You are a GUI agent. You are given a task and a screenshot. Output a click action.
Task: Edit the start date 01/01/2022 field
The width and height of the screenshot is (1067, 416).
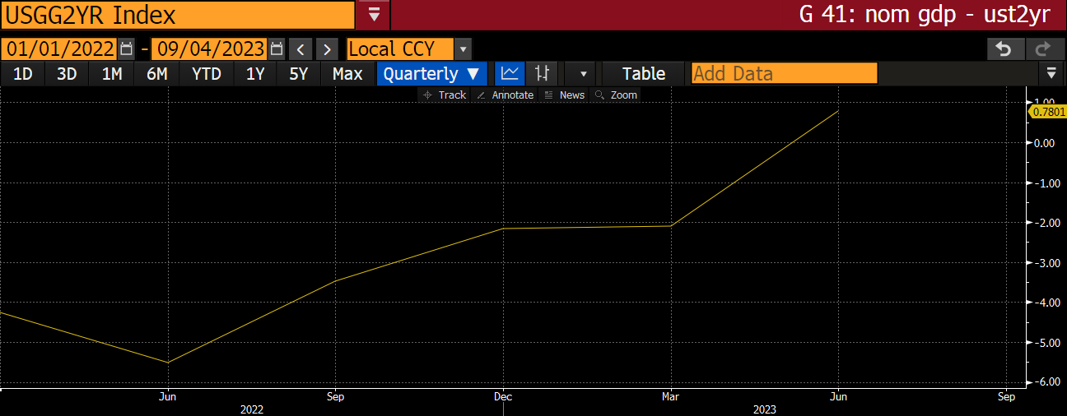(x=61, y=49)
